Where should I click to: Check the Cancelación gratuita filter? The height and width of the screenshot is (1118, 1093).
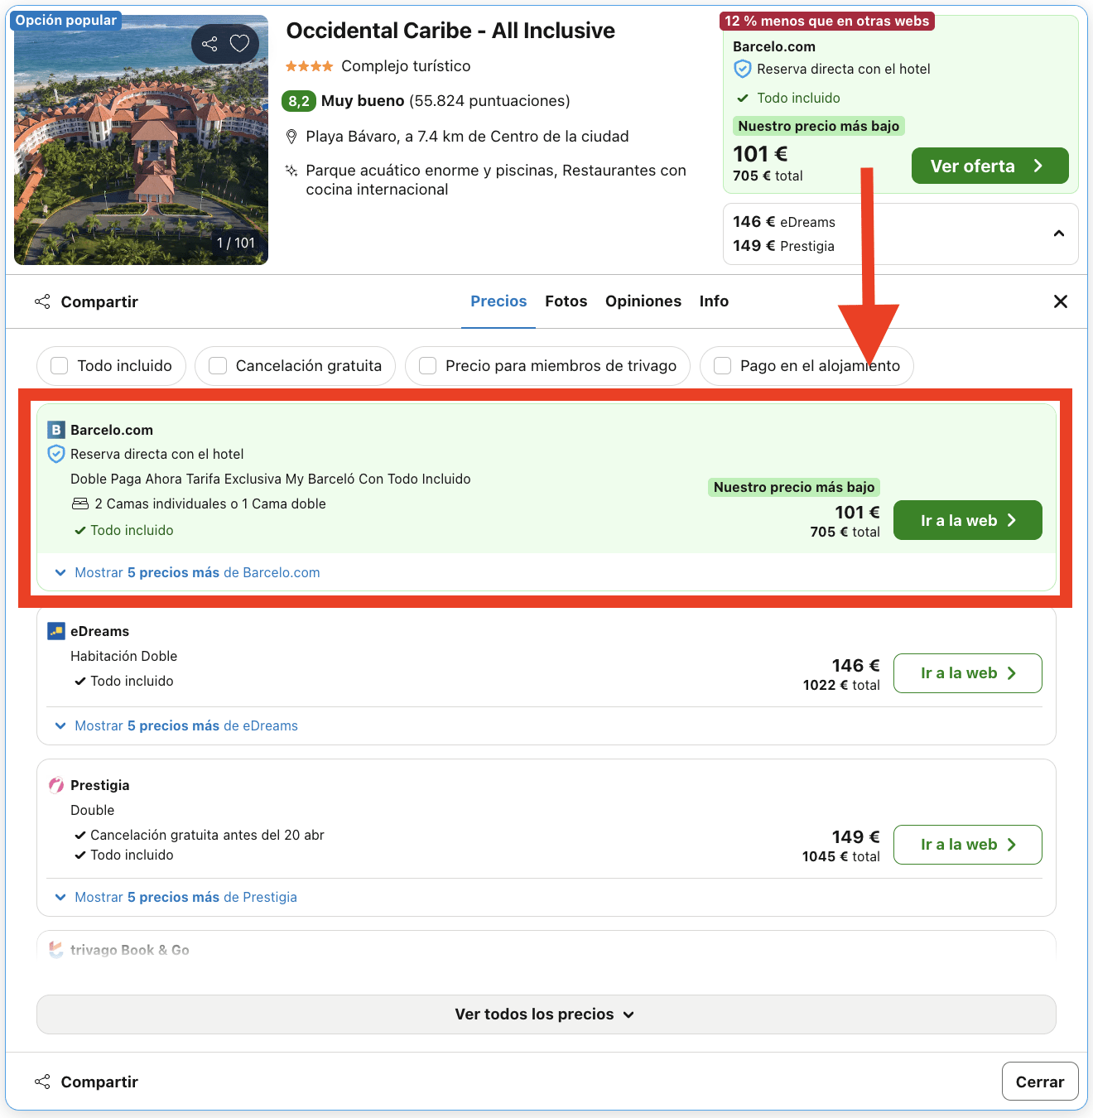coord(218,366)
